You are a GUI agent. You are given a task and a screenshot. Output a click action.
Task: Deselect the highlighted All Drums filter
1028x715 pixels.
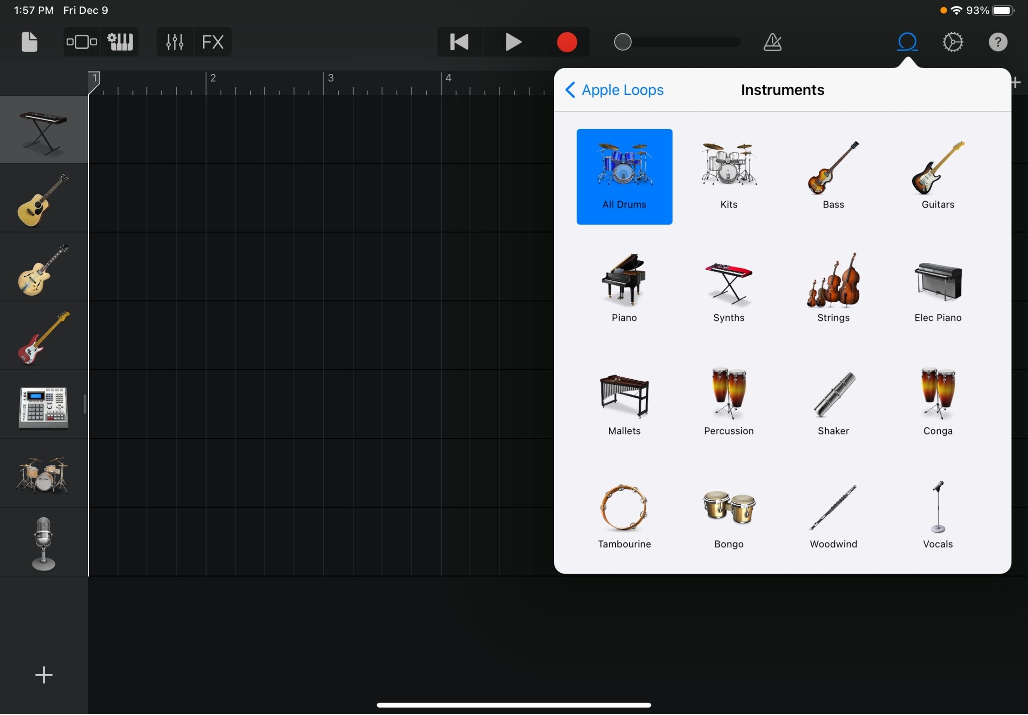(624, 176)
